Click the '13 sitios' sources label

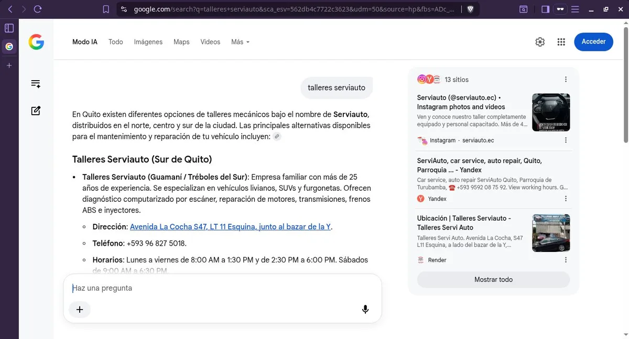point(457,80)
